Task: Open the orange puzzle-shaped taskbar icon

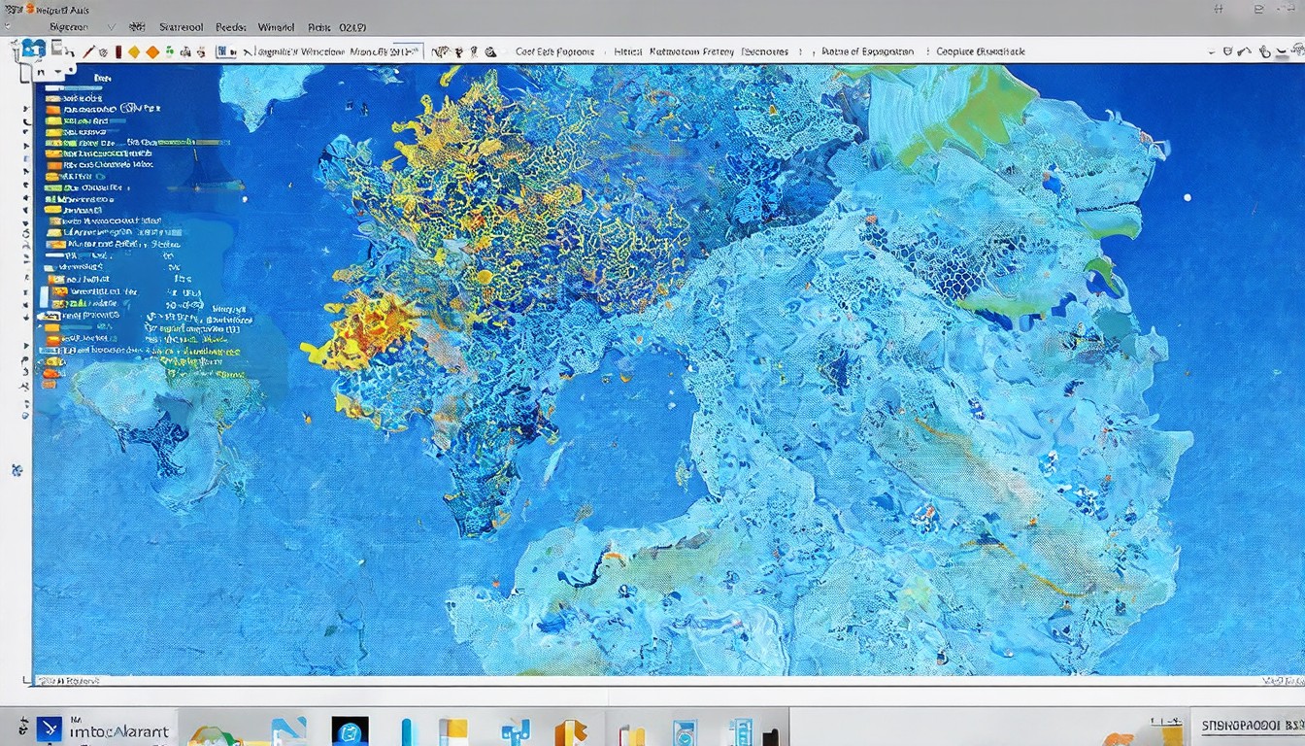Action: point(571,733)
